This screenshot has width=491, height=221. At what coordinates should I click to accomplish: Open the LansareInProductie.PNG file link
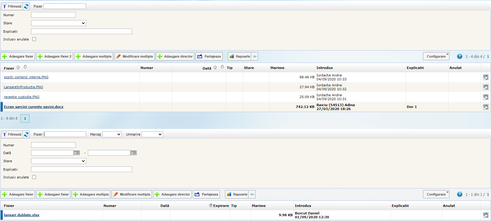23,87
